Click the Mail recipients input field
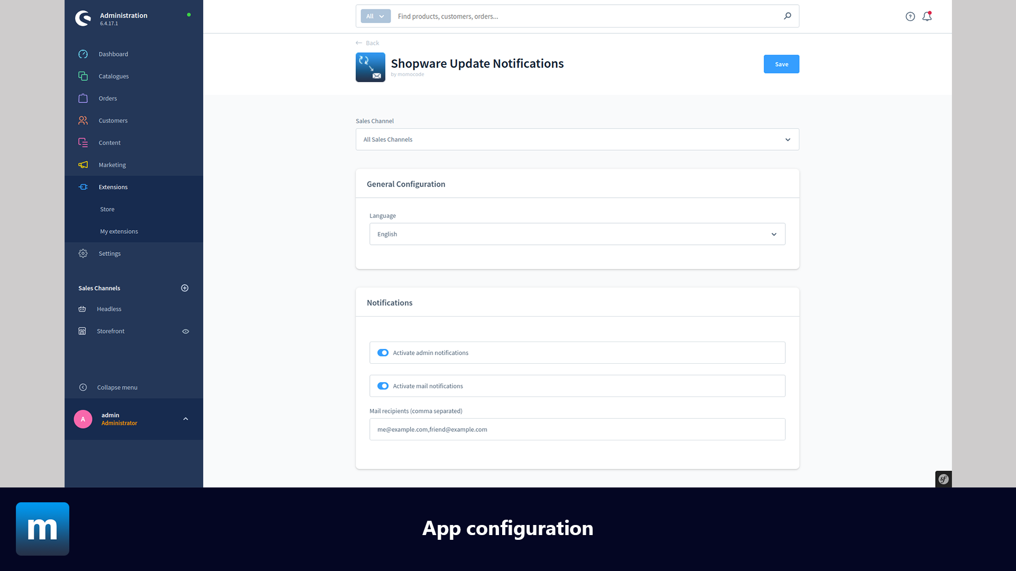The width and height of the screenshot is (1016, 571). [x=577, y=429]
